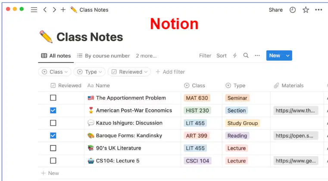Go back with the left arrow
Image resolution: width=328 pixels, height=181 pixels.
pyautogui.click(x=45, y=9)
